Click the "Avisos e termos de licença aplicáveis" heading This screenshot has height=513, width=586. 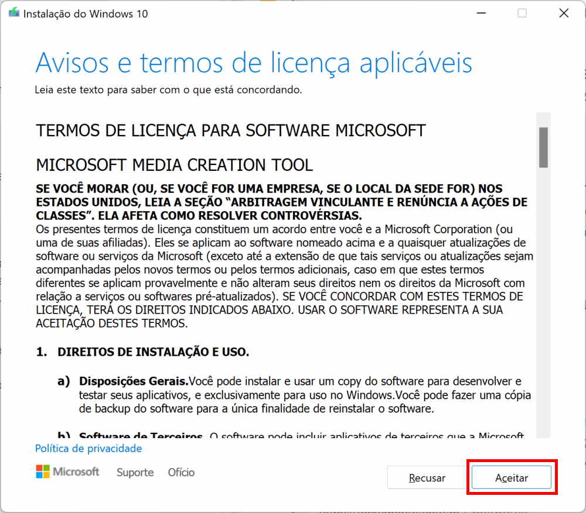(x=254, y=63)
